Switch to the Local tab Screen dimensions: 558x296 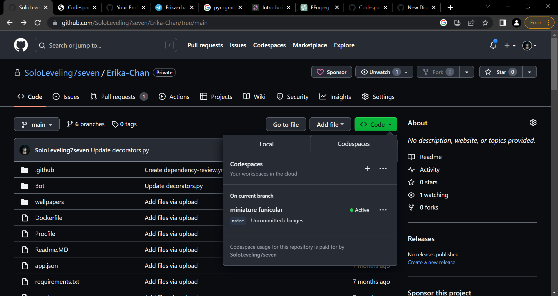point(267,144)
